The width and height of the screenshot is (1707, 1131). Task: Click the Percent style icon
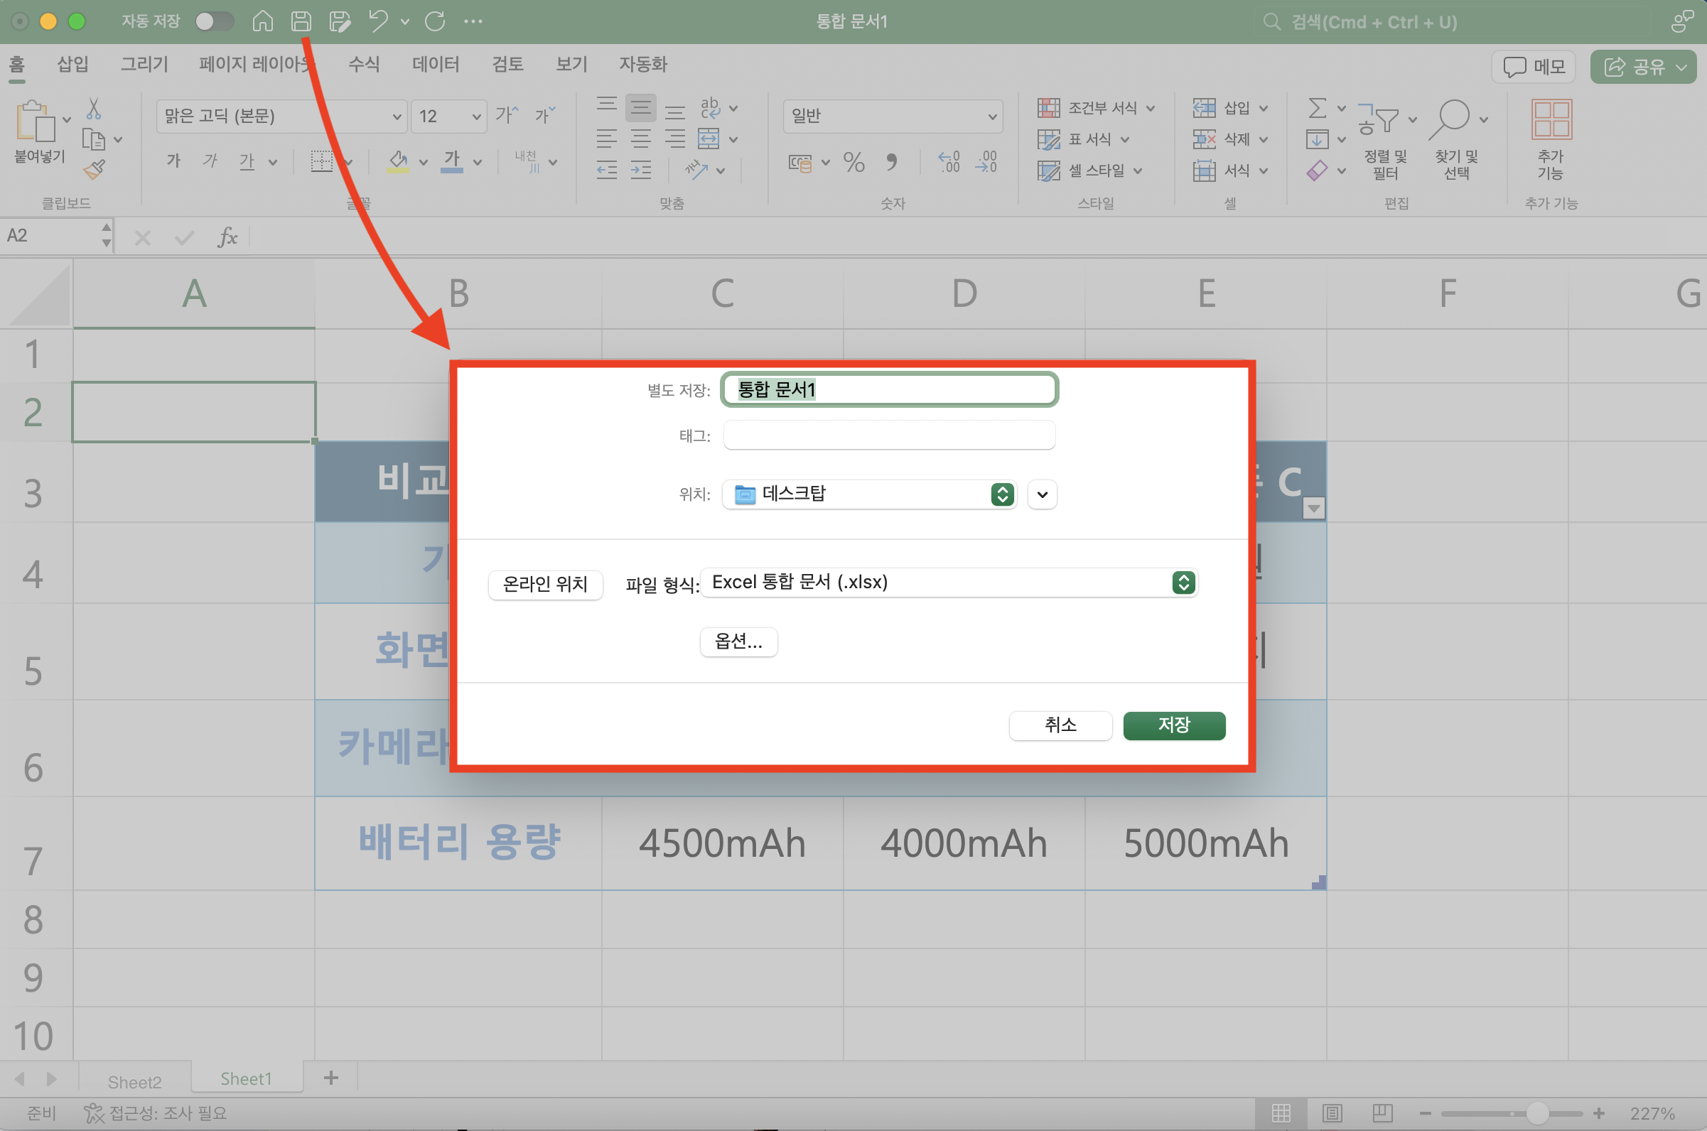pyautogui.click(x=854, y=161)
